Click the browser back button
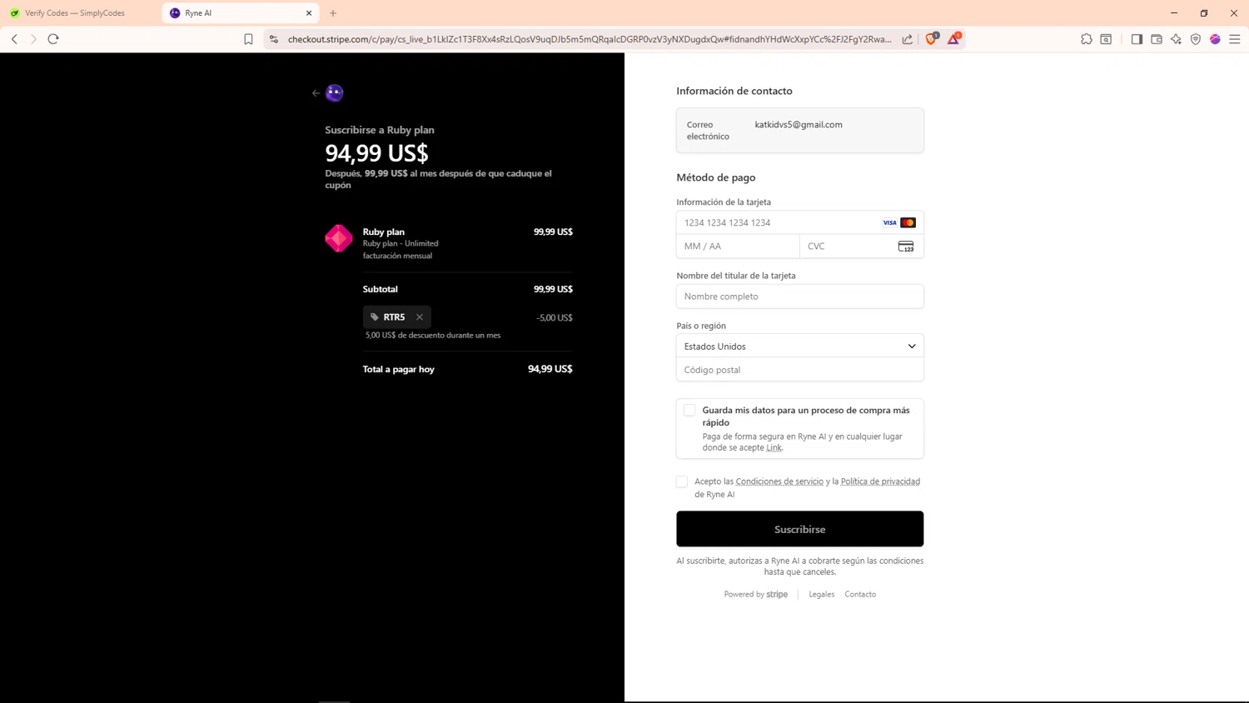Screen dimensions: 1249x703 coord(14,39)
